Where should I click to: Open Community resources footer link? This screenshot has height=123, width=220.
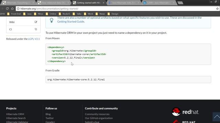[97, 114]
